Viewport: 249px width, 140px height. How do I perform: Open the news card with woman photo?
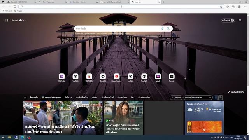coord(123,118)
